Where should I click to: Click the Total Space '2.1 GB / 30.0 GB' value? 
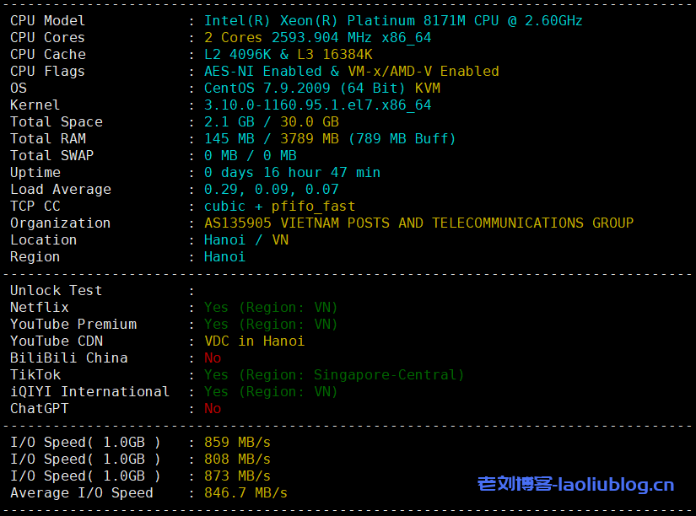pyautogui.click(x=271, y=121)
